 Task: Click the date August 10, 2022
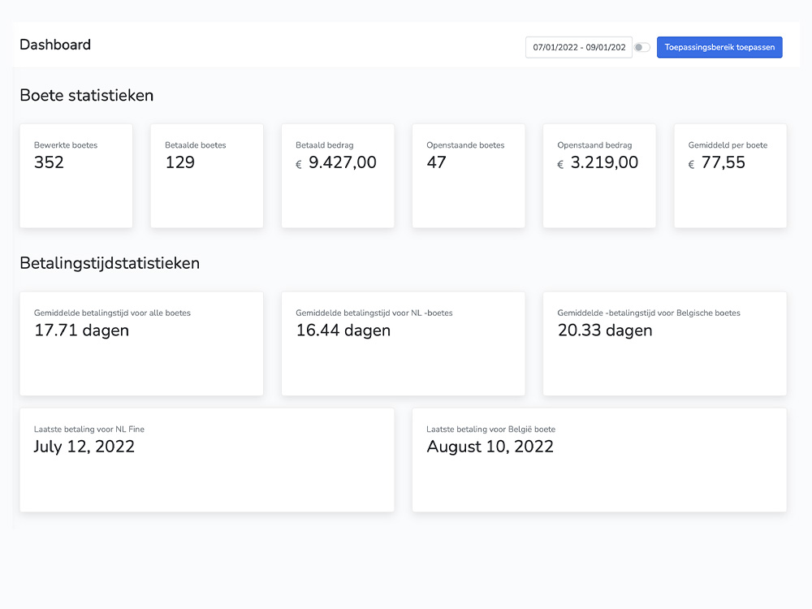pyautogui.click(x=490, y=447)
